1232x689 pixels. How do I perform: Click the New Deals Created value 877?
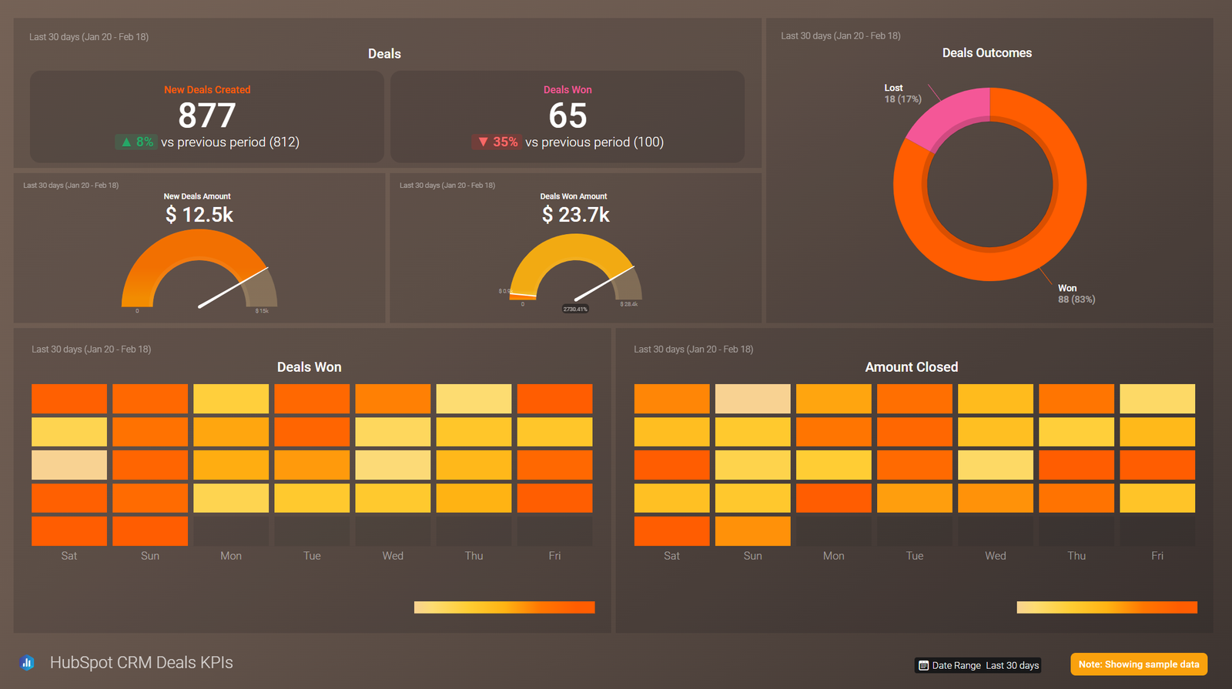point(206,115)
